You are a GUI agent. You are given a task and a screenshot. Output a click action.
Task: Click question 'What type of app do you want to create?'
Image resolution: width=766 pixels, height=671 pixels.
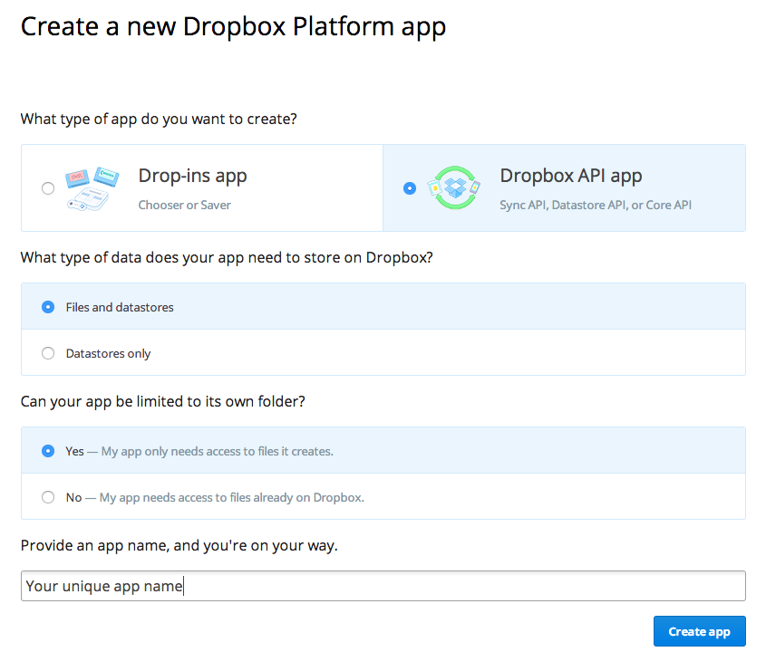click(159, 119)
